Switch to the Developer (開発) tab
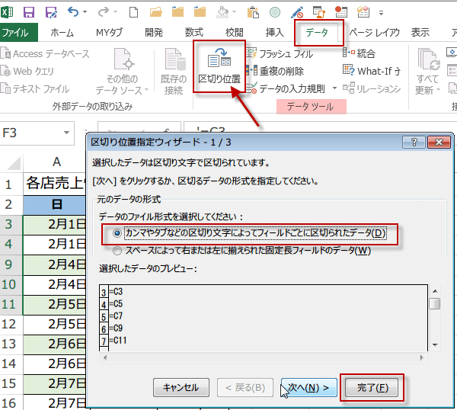 pos(154,32)
